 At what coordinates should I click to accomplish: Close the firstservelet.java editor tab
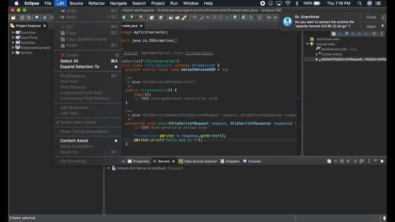click(x=141, y=26)
